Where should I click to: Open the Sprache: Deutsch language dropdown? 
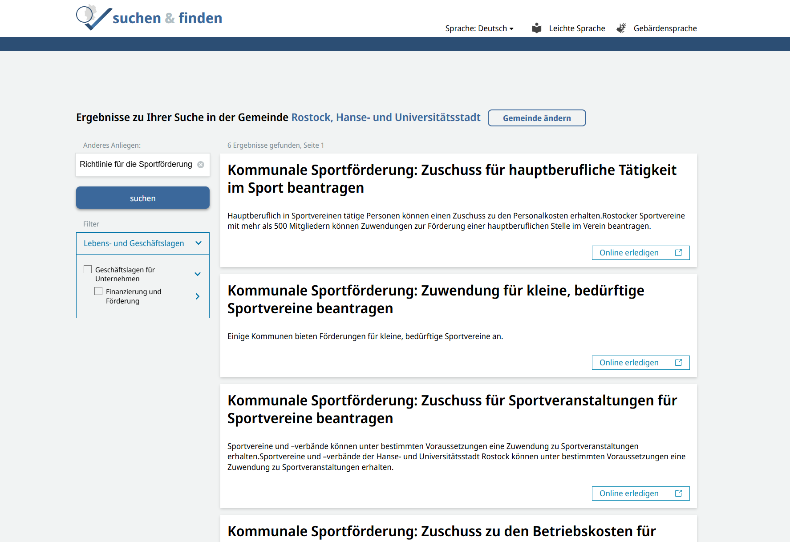(x=479, y=28)
